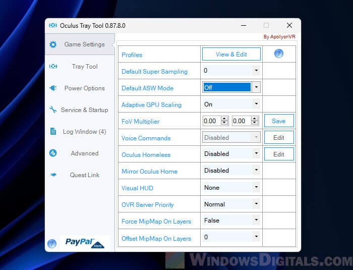Screen dimensions: 353x270
Task: Open the Service & Startup tab
Action: (x=80, y=110)
